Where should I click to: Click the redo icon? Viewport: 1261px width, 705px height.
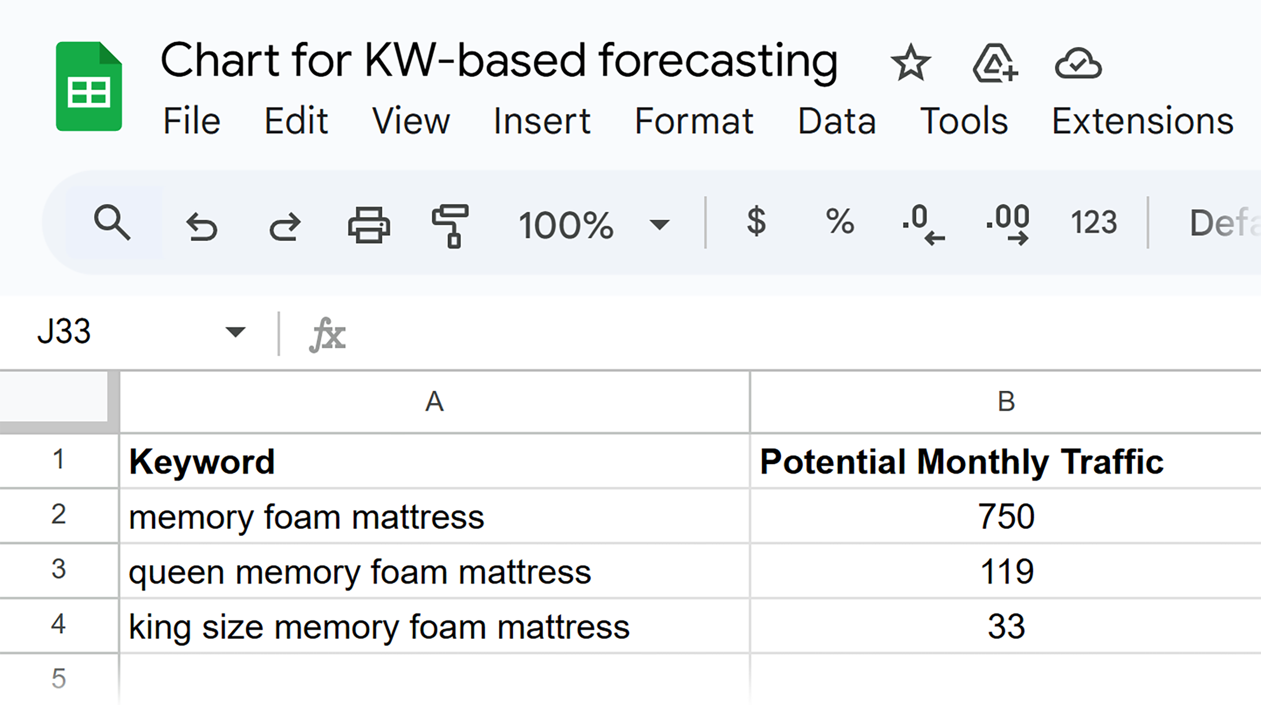pyautogui.click(x=284, y=225)
